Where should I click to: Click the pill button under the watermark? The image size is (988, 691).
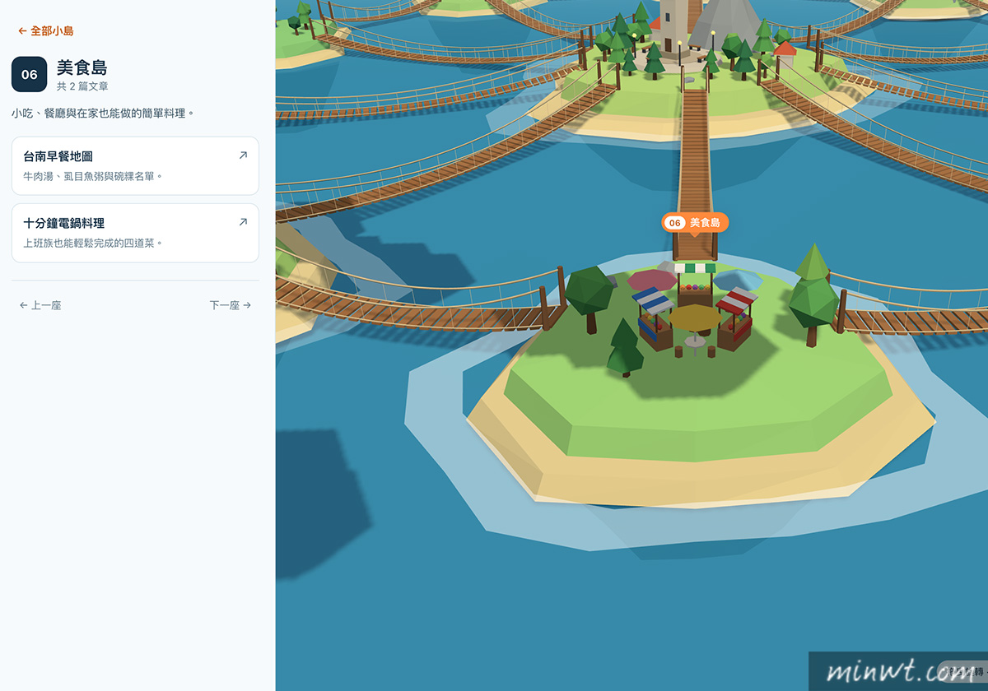point(960,672)
